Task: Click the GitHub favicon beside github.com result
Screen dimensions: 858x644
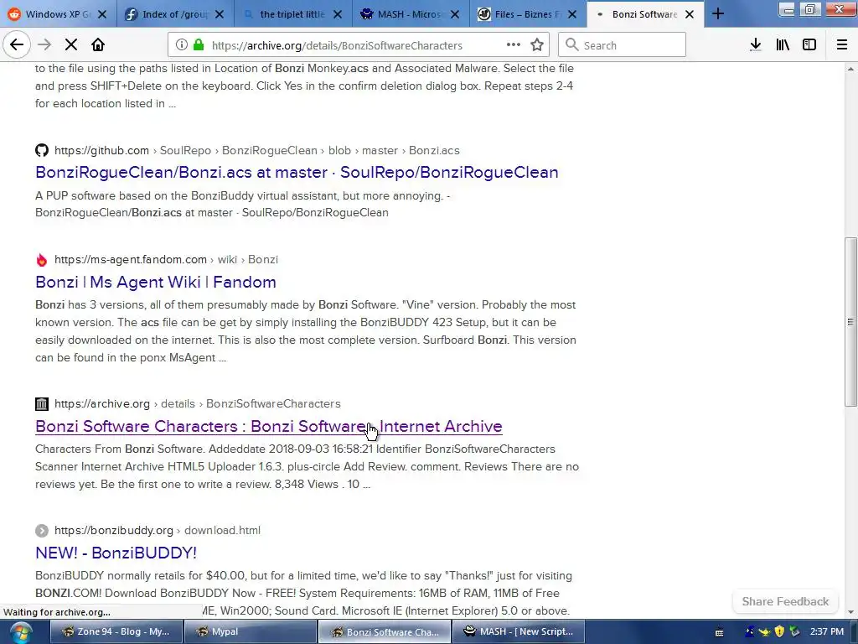Action: pyautogui.click(x=42, y=150)
